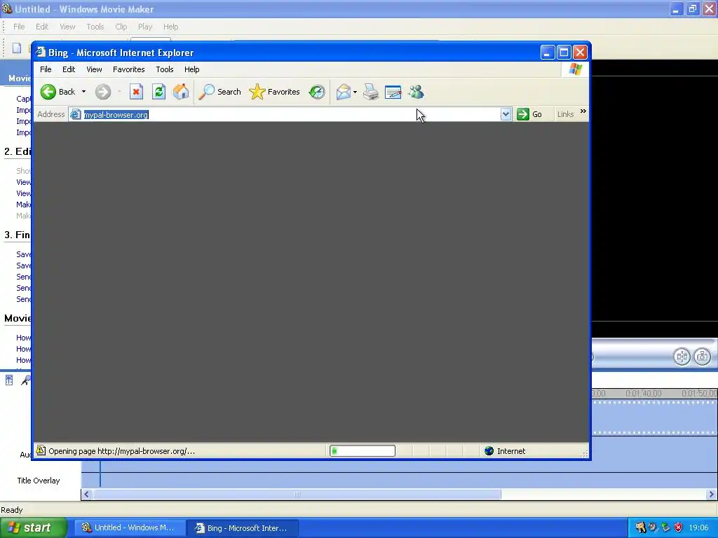This screenshot has width=718, height=538.
Task: Click the red security shield tray icon
Action: (x=678, y=527)
